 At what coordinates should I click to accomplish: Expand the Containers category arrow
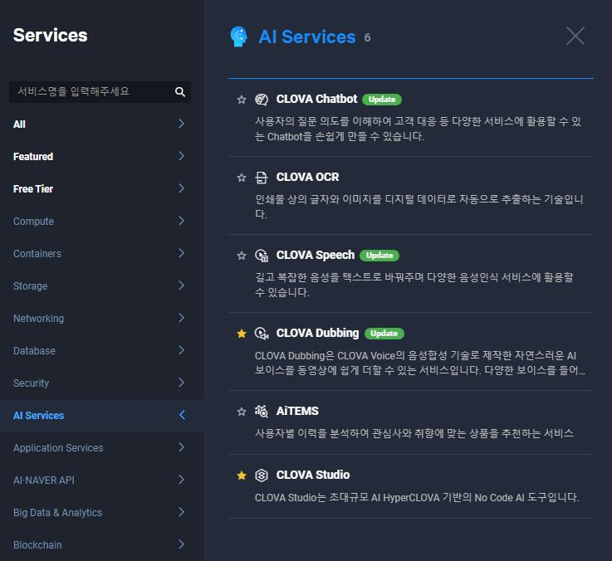pos(181,253)
